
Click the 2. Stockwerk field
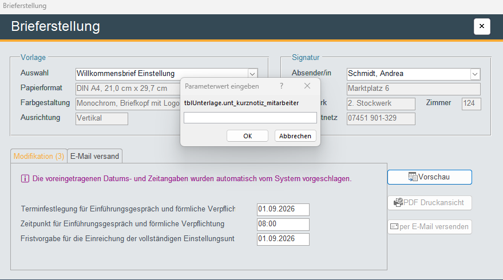click(381, 104)
